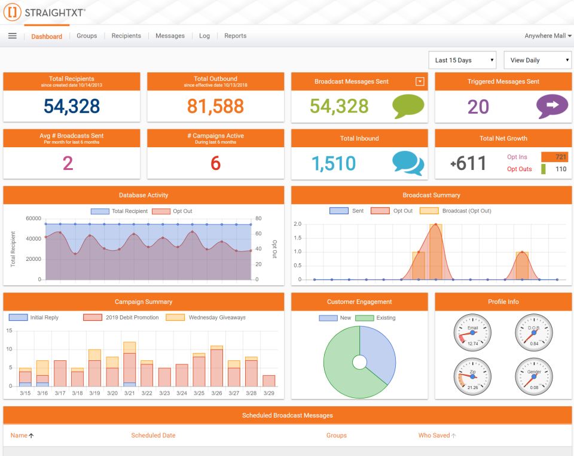The image size is (574, 456).
Task: Click the Zip profile gauge
Action: (x=472, y=376)
